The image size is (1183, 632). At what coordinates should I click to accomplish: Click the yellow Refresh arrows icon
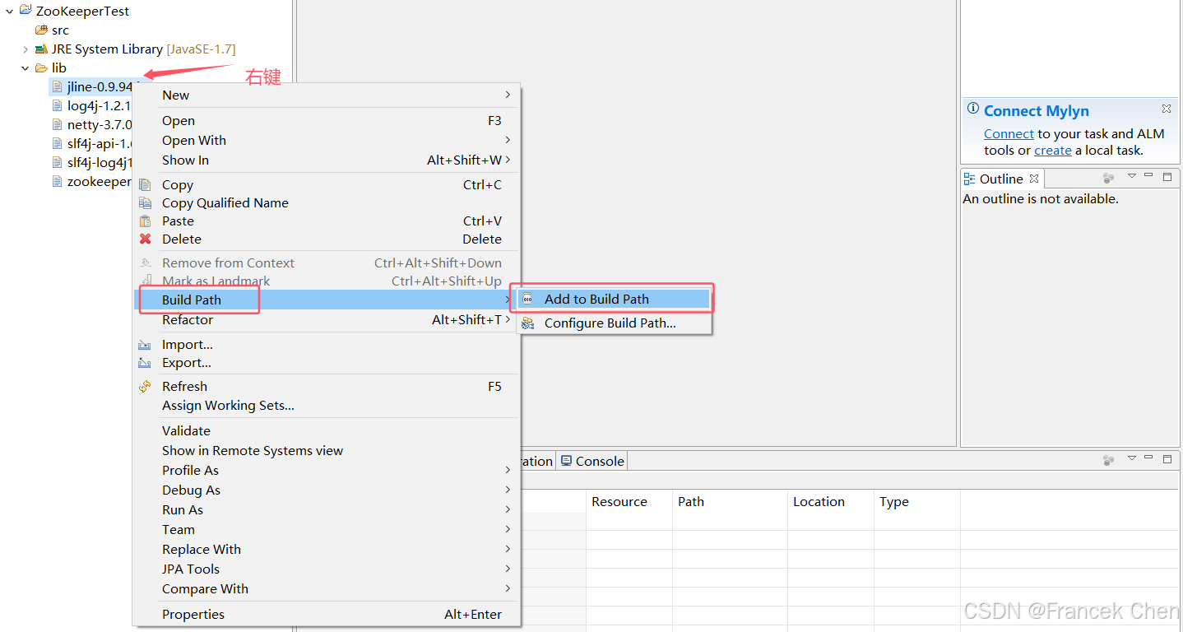tap(146, 387)
